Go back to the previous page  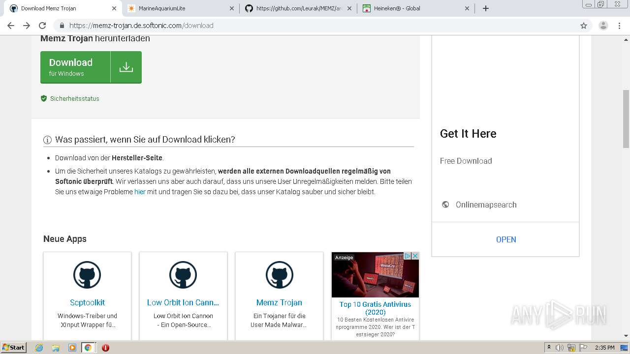11,26
